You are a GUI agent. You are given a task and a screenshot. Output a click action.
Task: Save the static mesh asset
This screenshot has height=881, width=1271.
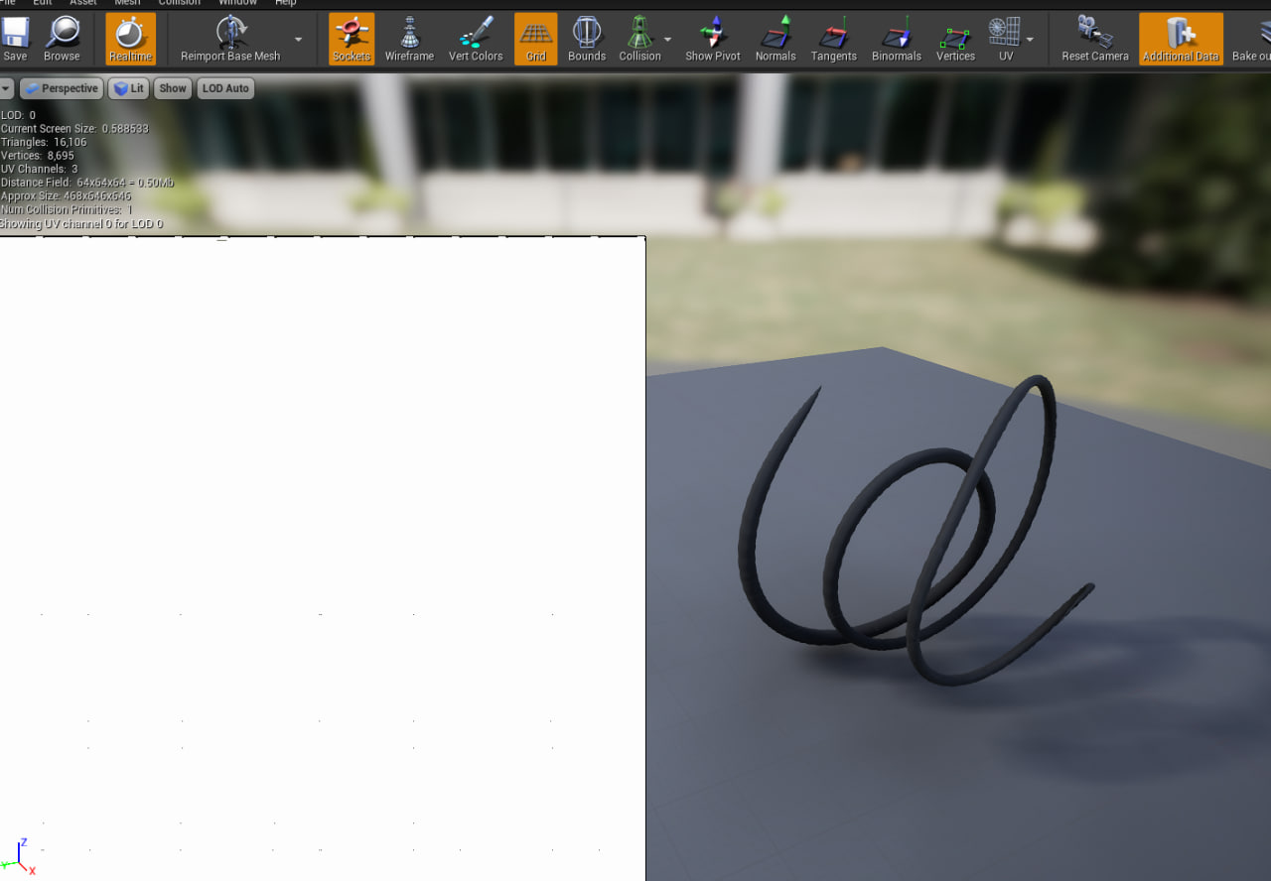click(x=16, y=39)
